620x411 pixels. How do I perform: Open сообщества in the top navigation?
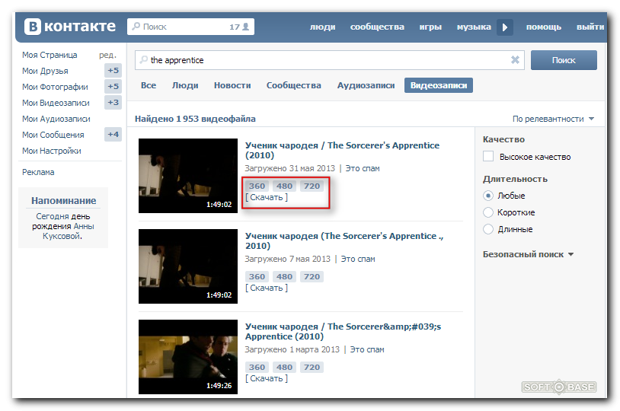point(377,27)
